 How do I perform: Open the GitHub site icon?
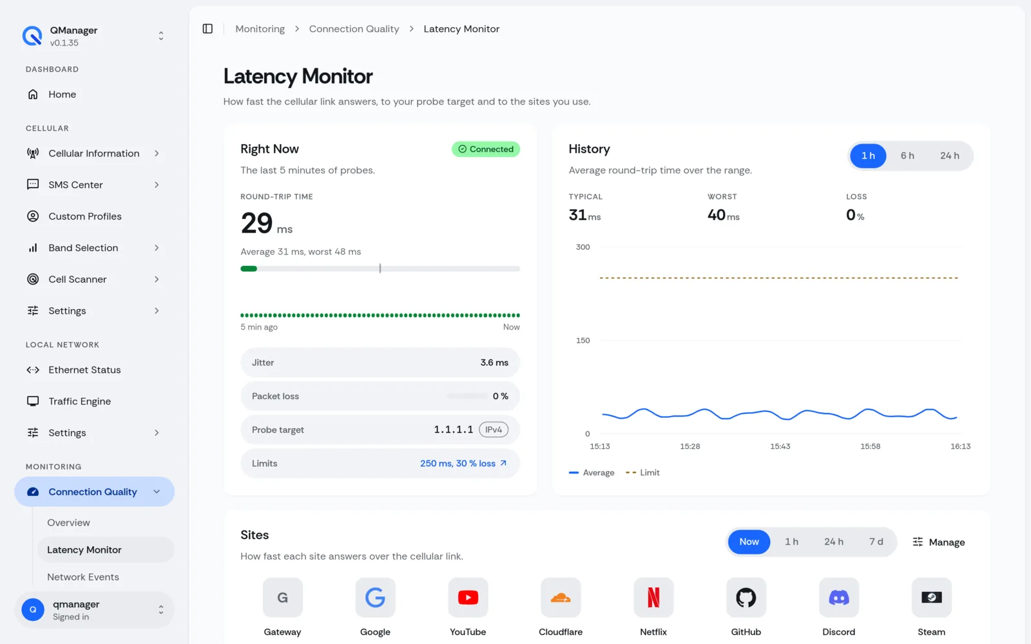pos(746,598)
